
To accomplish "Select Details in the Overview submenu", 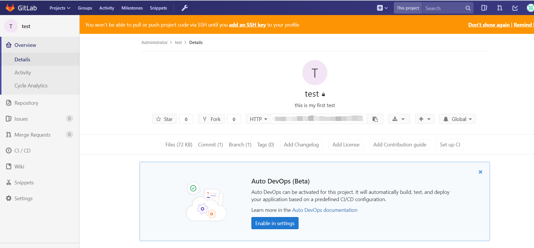I will [x=40, y=59].
